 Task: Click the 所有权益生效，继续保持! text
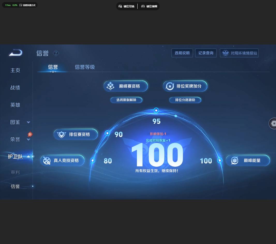point(157,171)
